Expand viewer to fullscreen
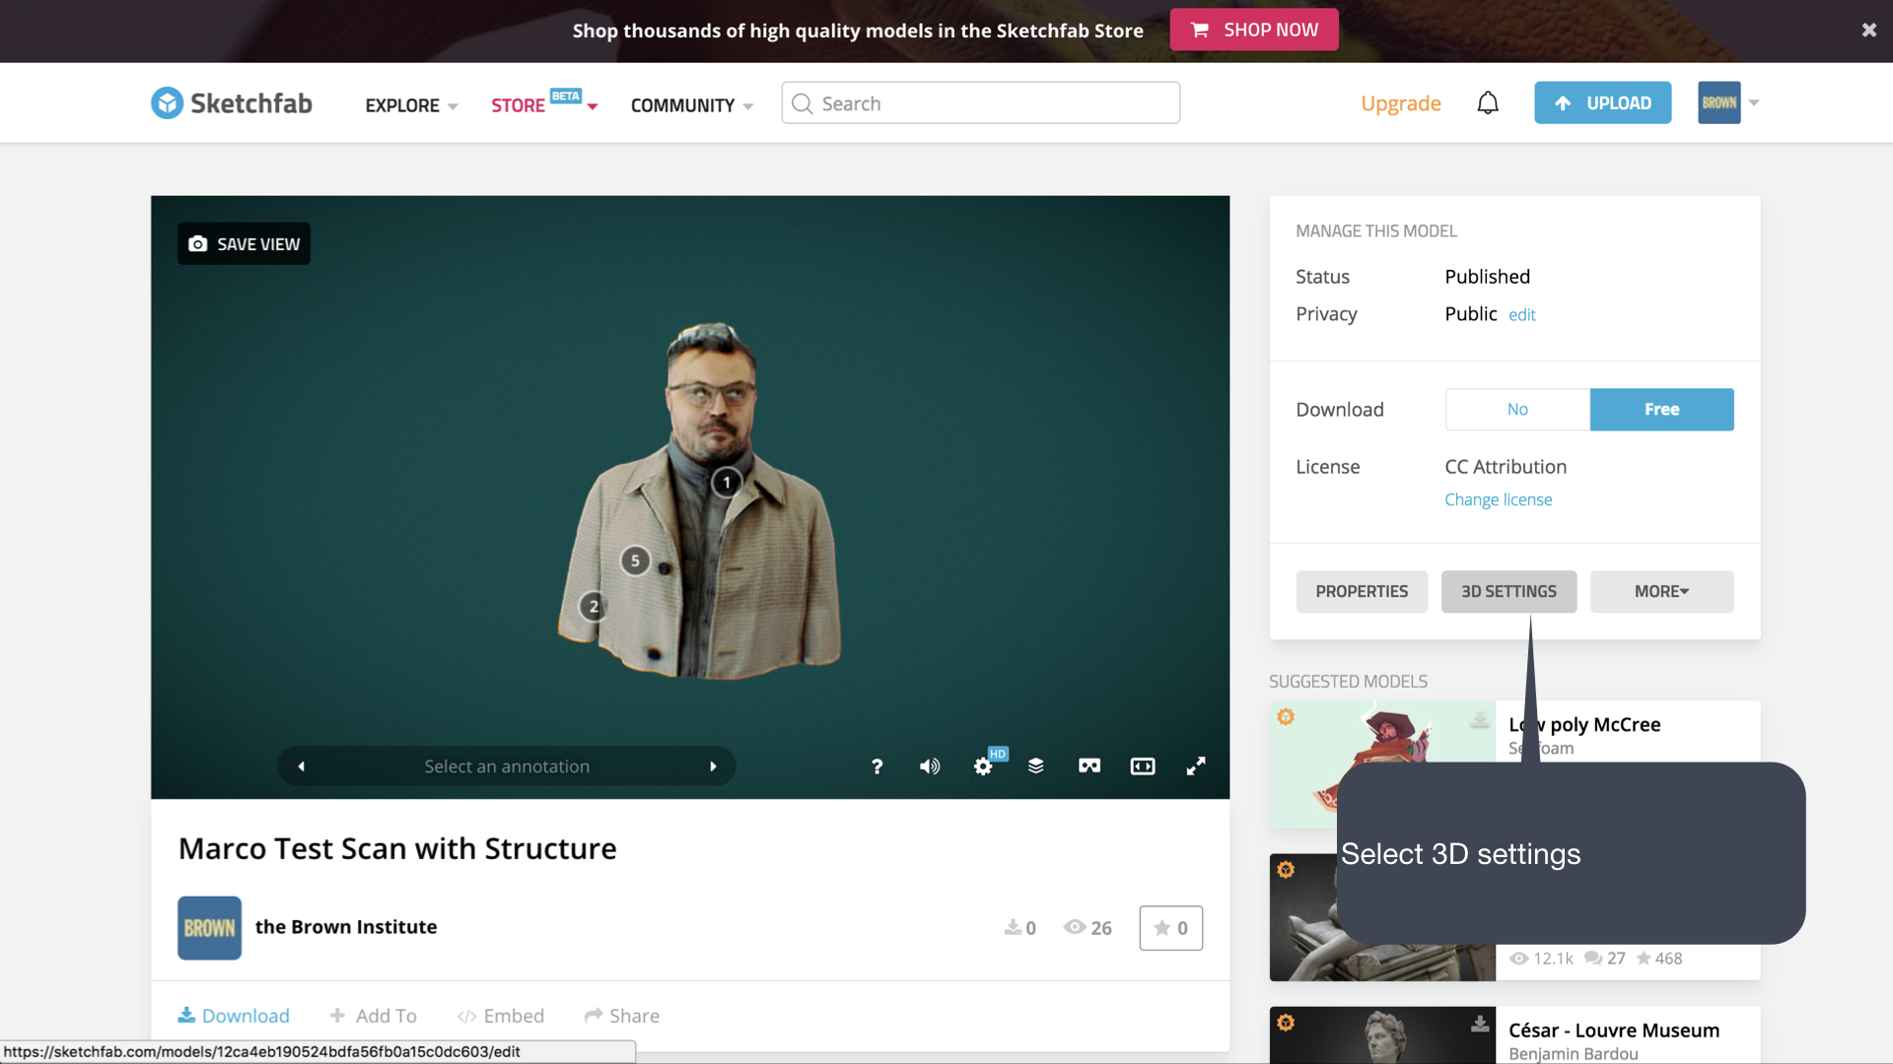This screenshot has width=1893, height=1064. [1195, 766]
